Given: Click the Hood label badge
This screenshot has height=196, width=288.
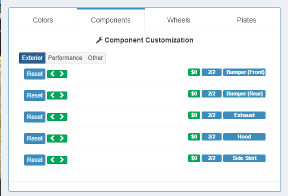Looking at the screenshot, I should tap(244, 136).
